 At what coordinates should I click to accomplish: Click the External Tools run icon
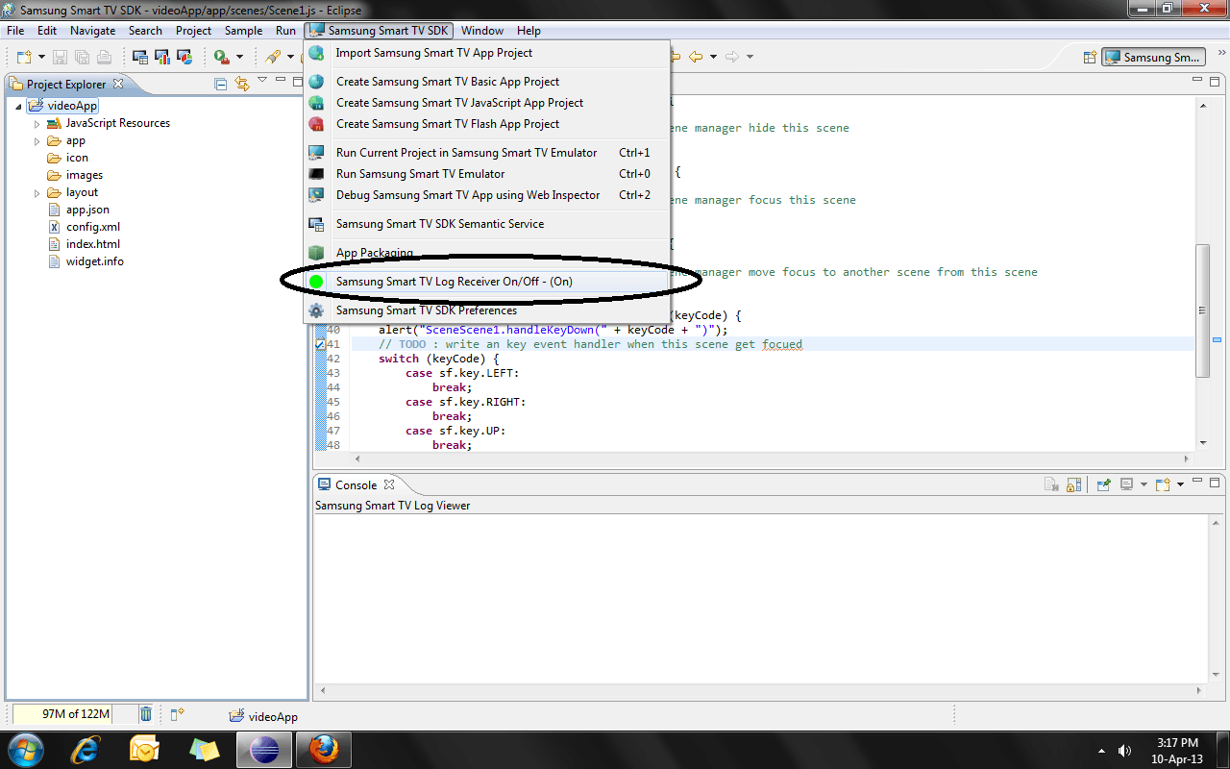[222, 58]
